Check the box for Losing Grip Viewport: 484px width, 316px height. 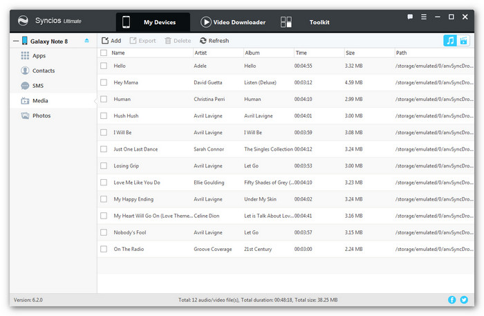click(104, 166)
